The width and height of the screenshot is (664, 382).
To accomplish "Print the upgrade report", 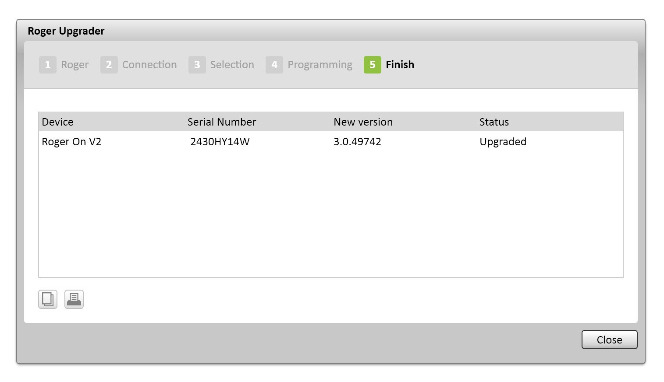I will point(74,299).
